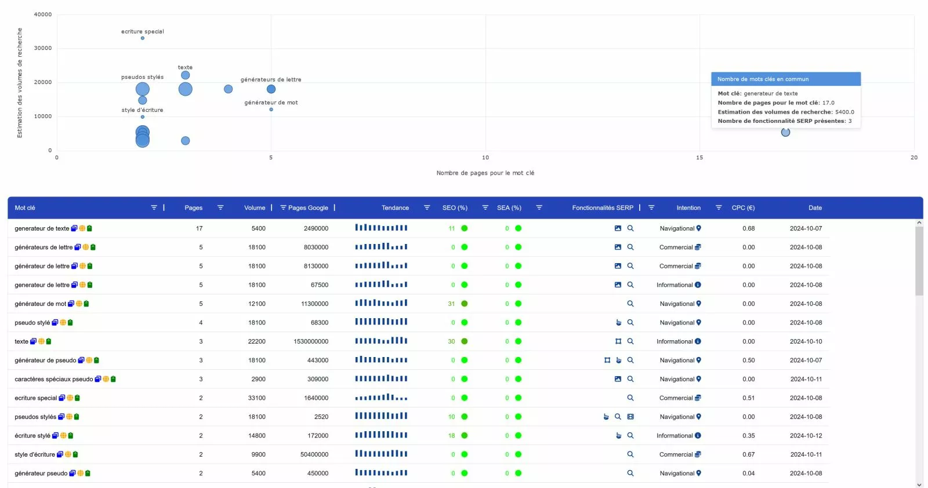The height and width of the screenshot is (488, 928).
Task: Click the 'Informational' text in 'écriture stylé' row
Action: 675,436
